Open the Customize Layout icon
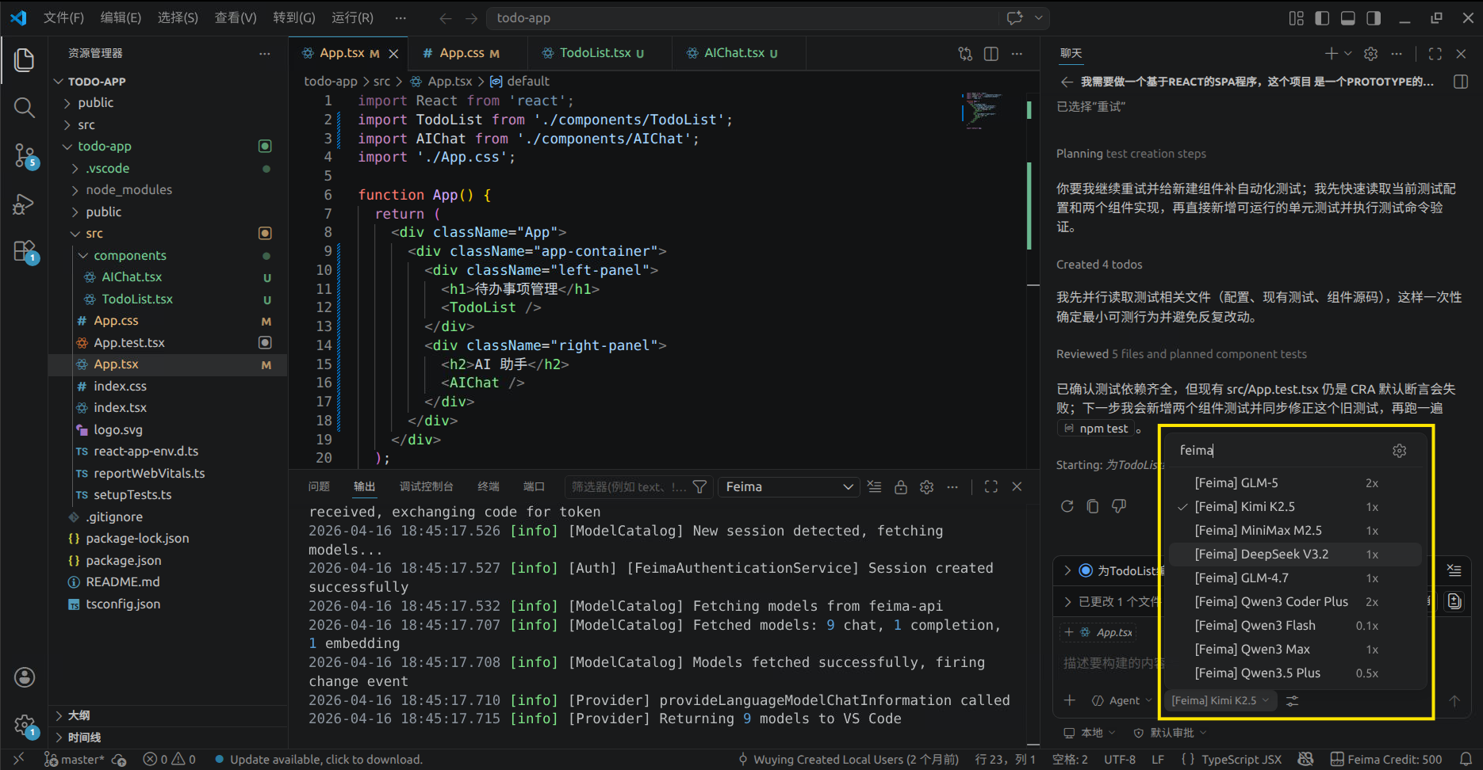Viewport: 1483px width, 770px height. [1297, 18]
